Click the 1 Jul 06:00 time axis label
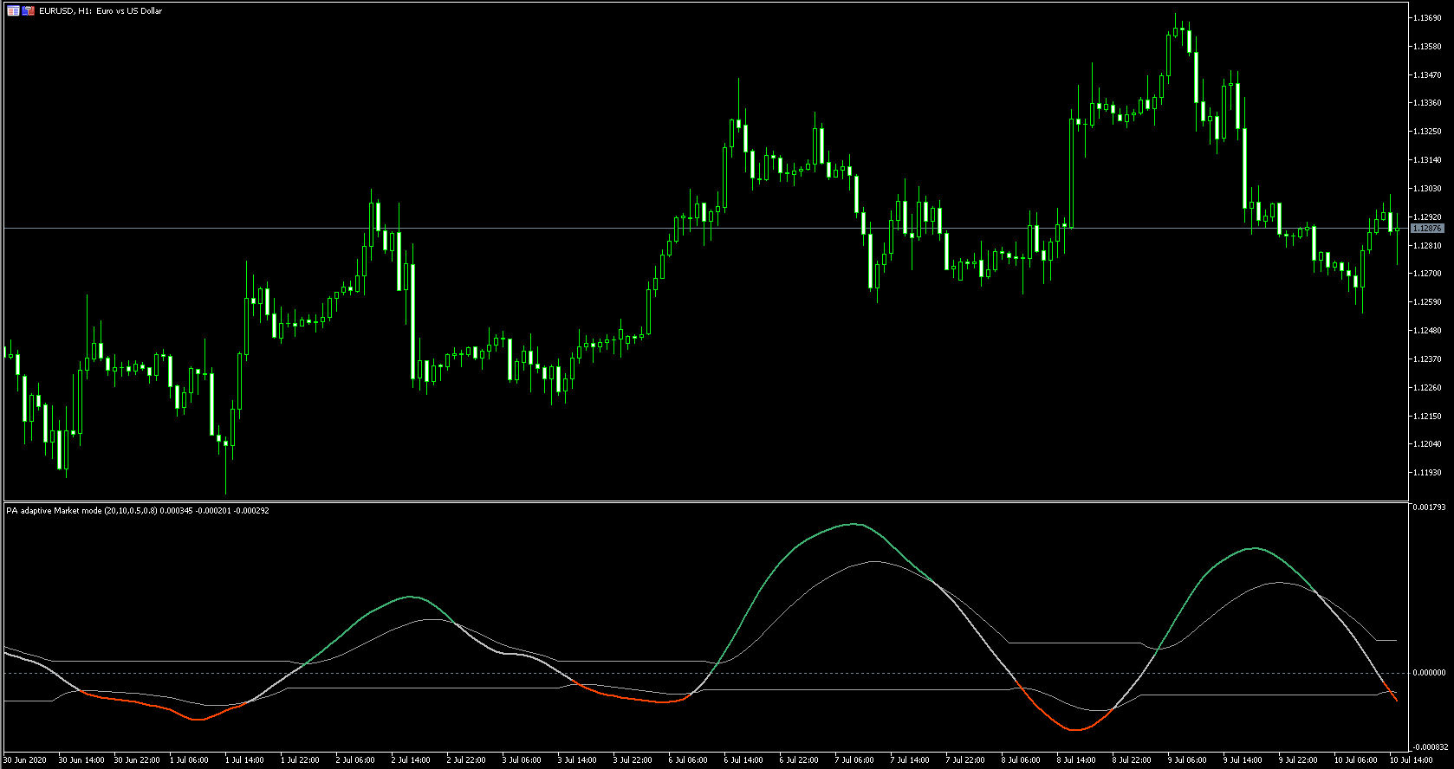 point(189,760)
